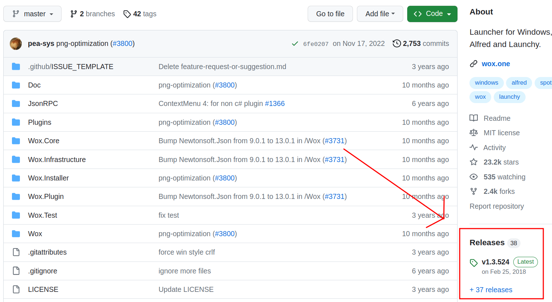The width and height of the screenshot is (552, 302).
Task: Click the folder icon beside JsonRPC
Action: [16, 104]
